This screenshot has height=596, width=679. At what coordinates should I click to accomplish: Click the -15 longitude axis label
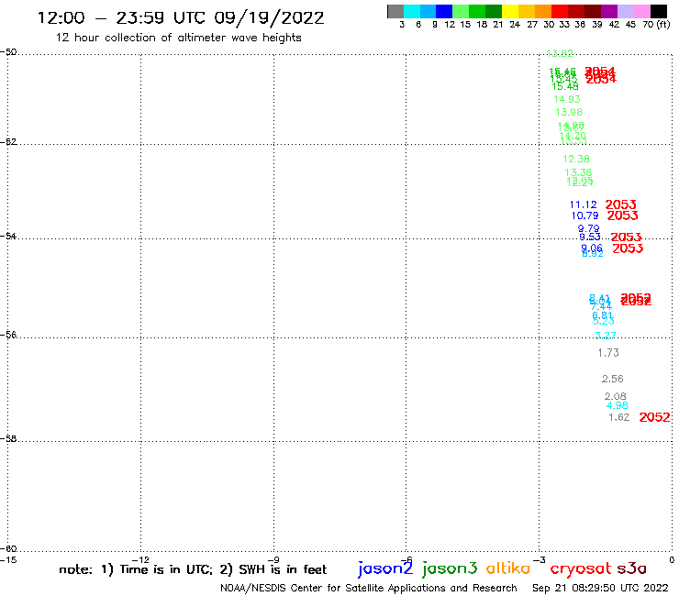pyautogui.click(x=8, y=560)
